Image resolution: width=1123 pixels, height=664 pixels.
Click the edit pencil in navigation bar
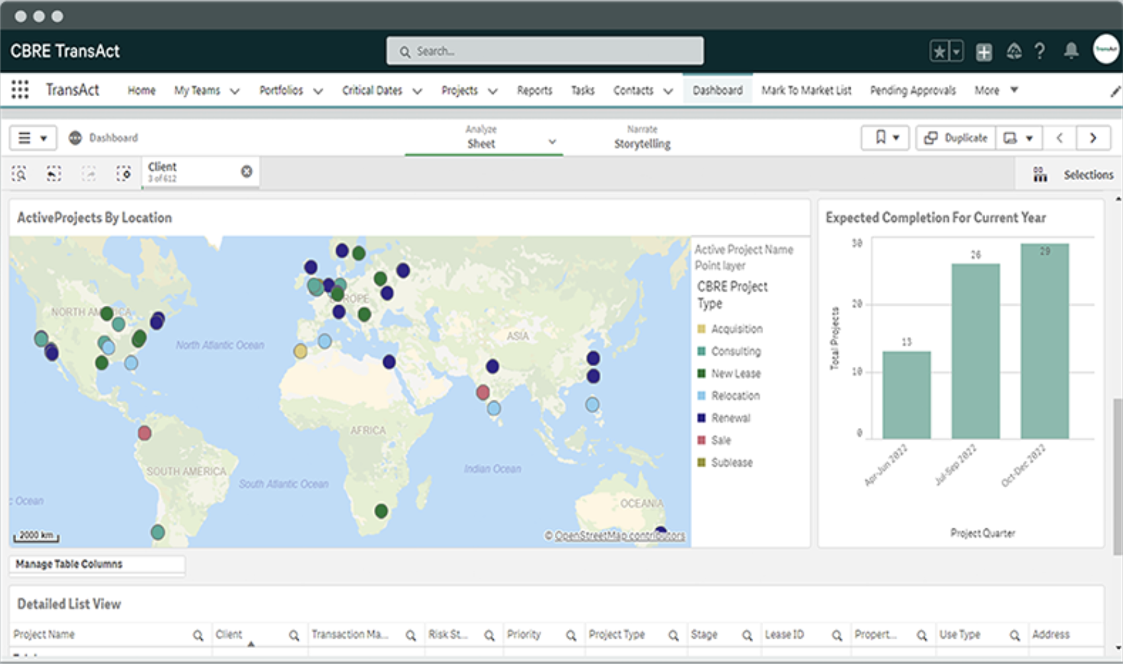[1115, 91]
